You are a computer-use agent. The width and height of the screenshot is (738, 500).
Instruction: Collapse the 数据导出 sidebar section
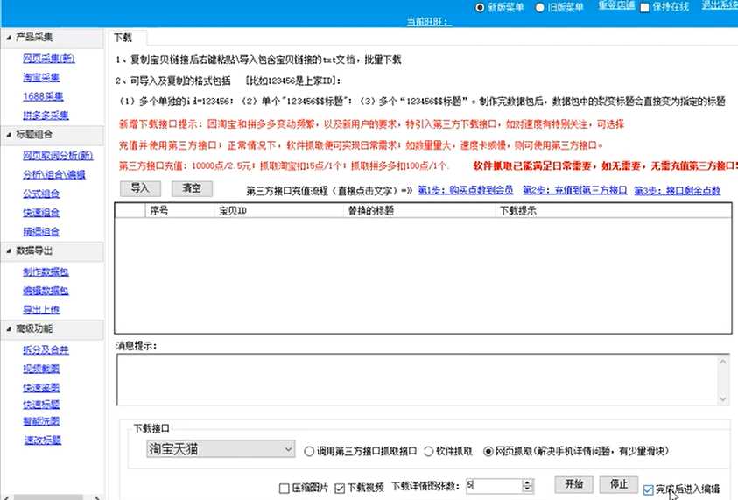pyautogui.click(x=8, y=250)
